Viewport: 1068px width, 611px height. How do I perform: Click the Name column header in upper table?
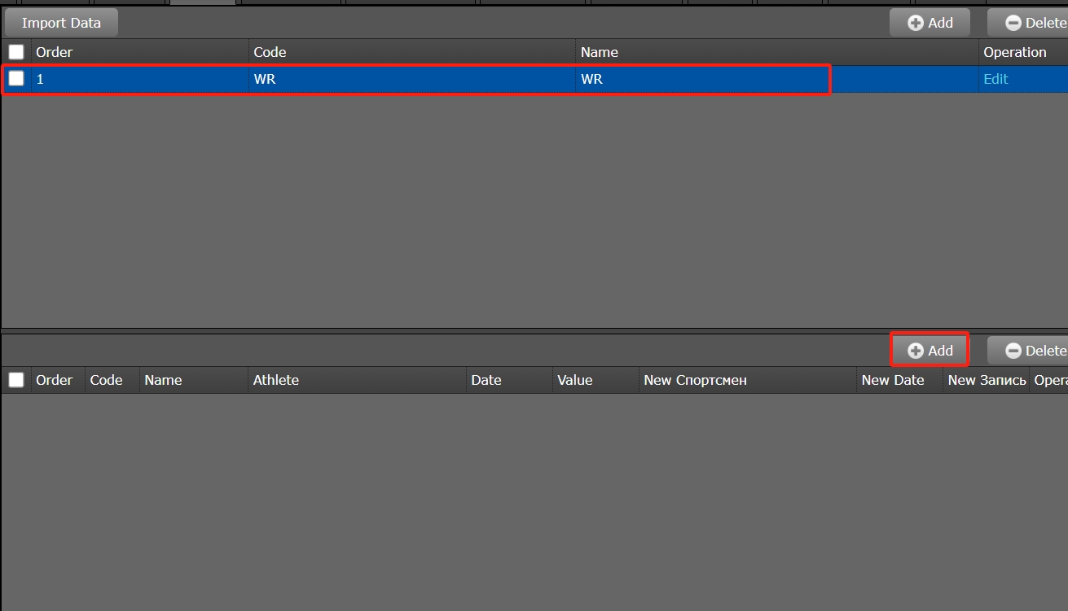pyautogui.click(x=599, y=52)
